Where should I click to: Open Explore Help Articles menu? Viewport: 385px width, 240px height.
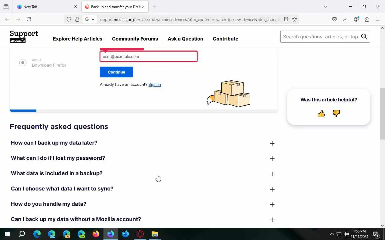click(x=78, y=39)
